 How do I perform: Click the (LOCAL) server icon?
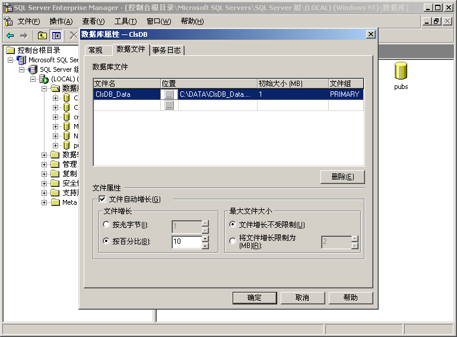point(44,79)
